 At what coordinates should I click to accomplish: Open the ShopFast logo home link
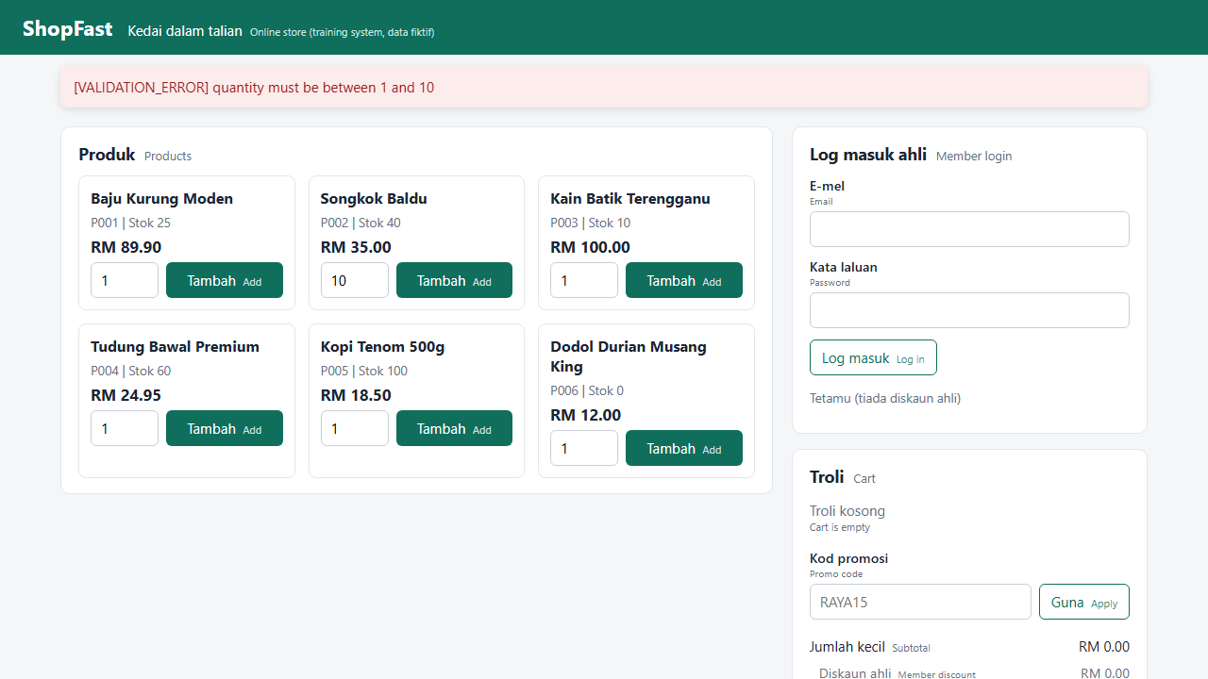[68, 28]
